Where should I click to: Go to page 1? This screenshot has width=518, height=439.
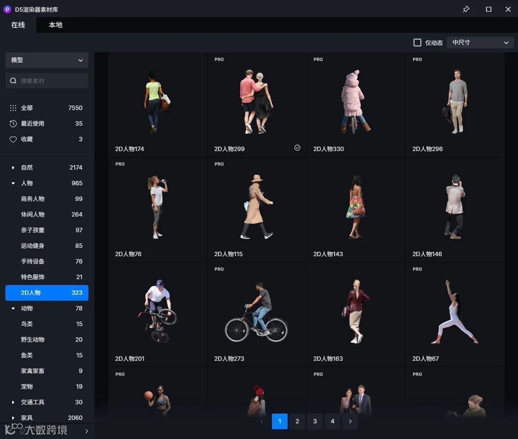(x=279, y=421)
